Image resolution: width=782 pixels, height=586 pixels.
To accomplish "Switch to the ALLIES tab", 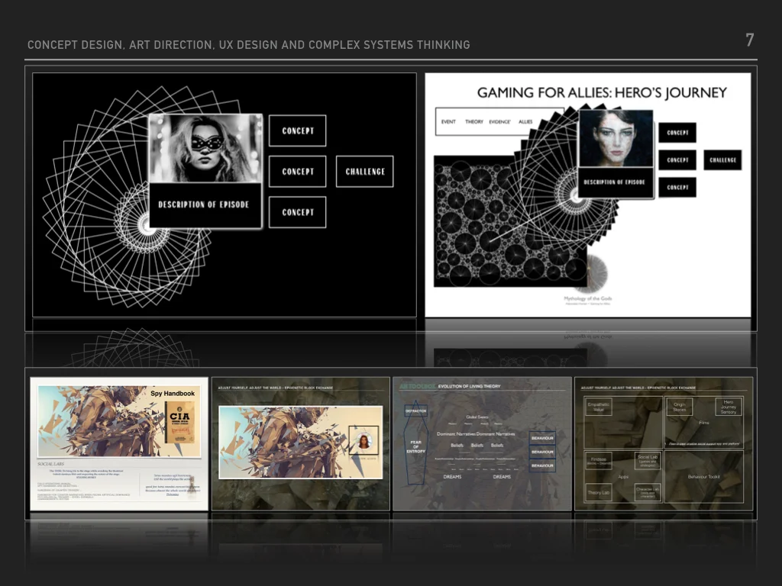I will pos(524,121).
